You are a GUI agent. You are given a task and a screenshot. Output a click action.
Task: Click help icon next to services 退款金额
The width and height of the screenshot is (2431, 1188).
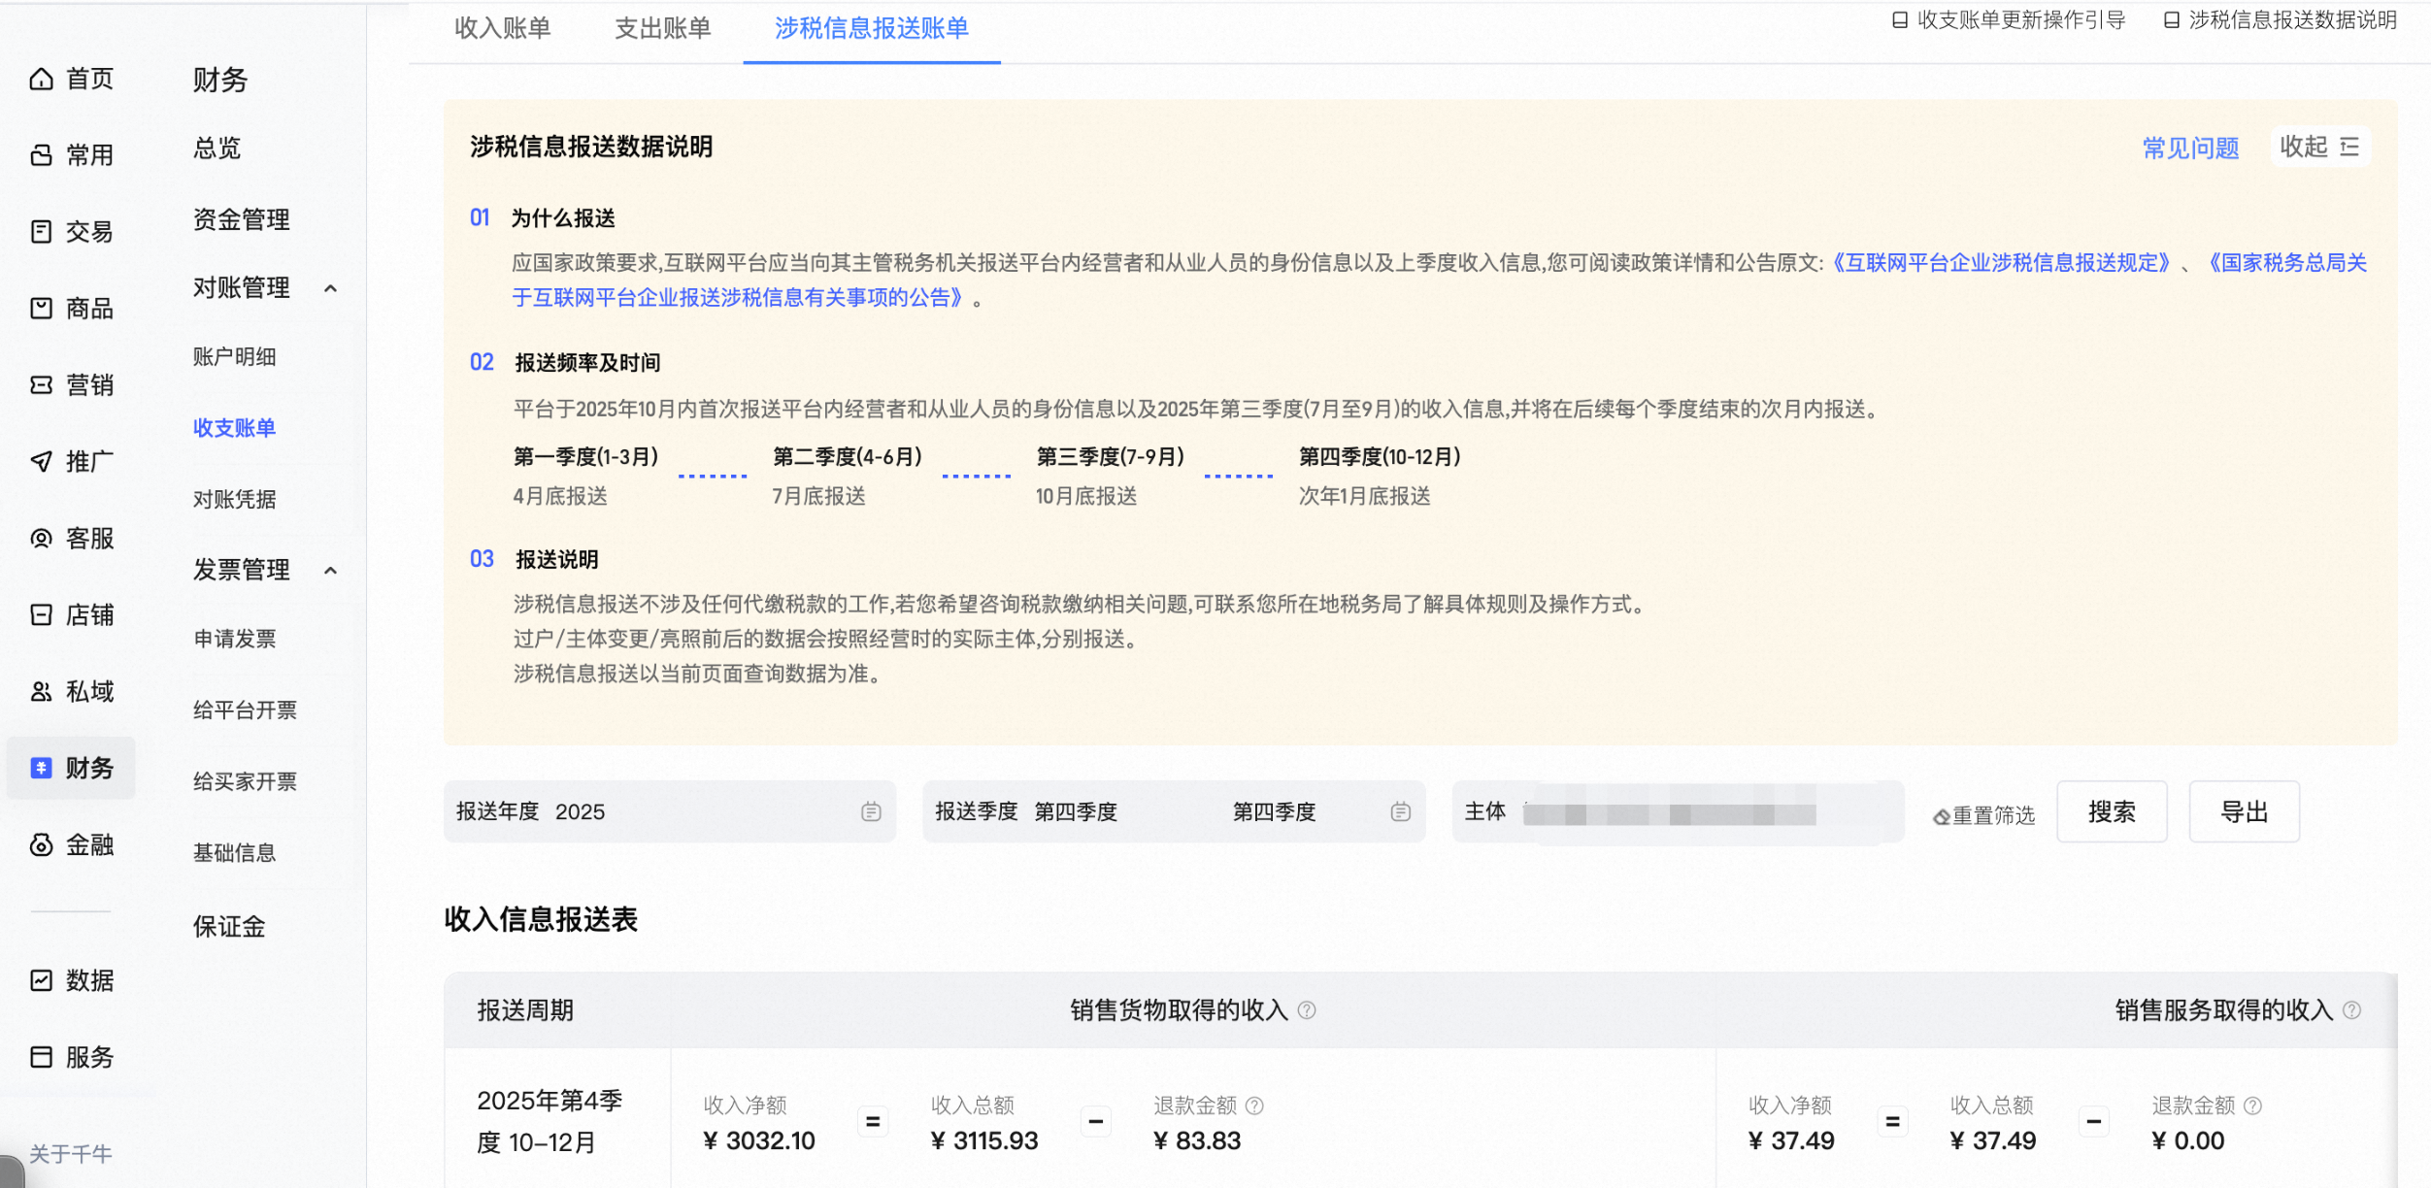[x=2253, y=1105]
